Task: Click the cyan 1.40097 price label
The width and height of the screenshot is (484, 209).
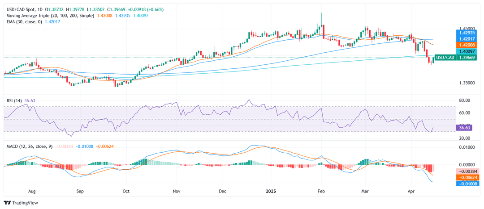Action: point(467,51)
